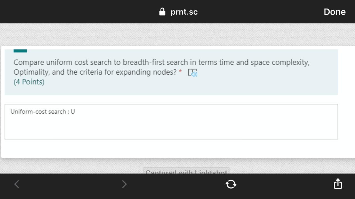Tap Done to dismiss the page
The height and width of the screenshot is (199, 355).
(334, 12)
